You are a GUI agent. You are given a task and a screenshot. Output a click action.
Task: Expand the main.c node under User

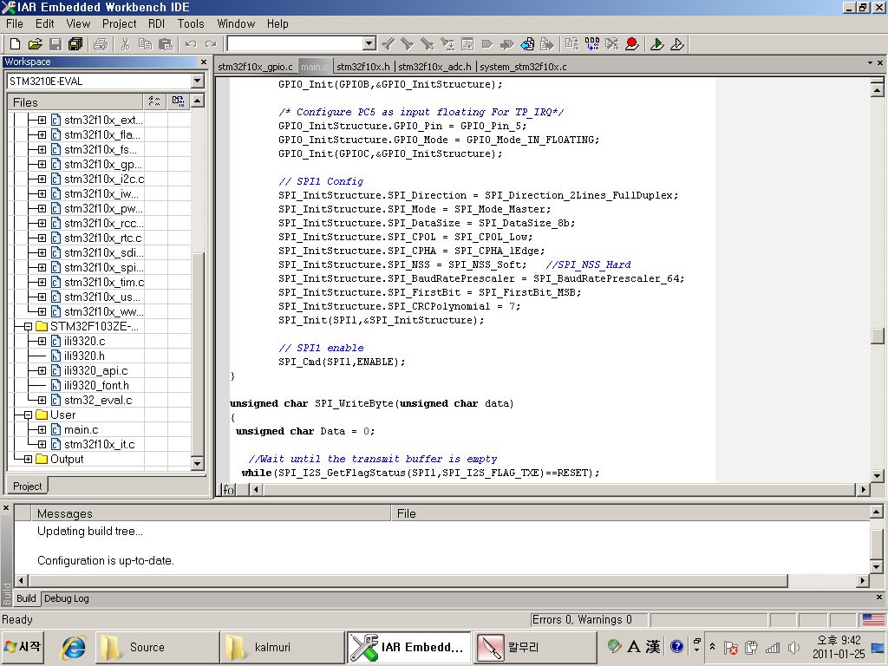[42, 430]
